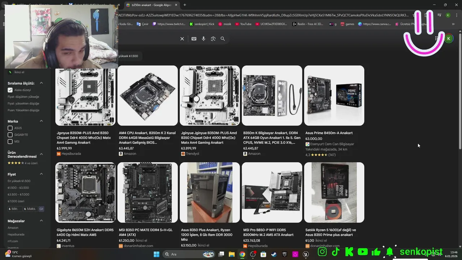Image resolution: width=462 pixels, height=260 pixels.
Task: Launch Epic Games from the taskbar
Action: point(285,254)
